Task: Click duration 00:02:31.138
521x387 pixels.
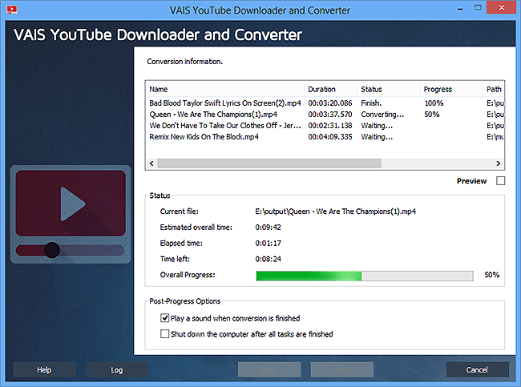Action: (330, 126)
